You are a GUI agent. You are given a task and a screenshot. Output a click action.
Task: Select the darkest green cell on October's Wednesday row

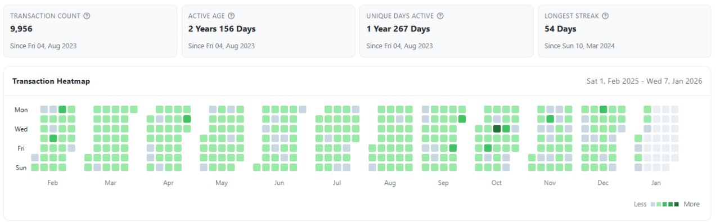[497, 129]
